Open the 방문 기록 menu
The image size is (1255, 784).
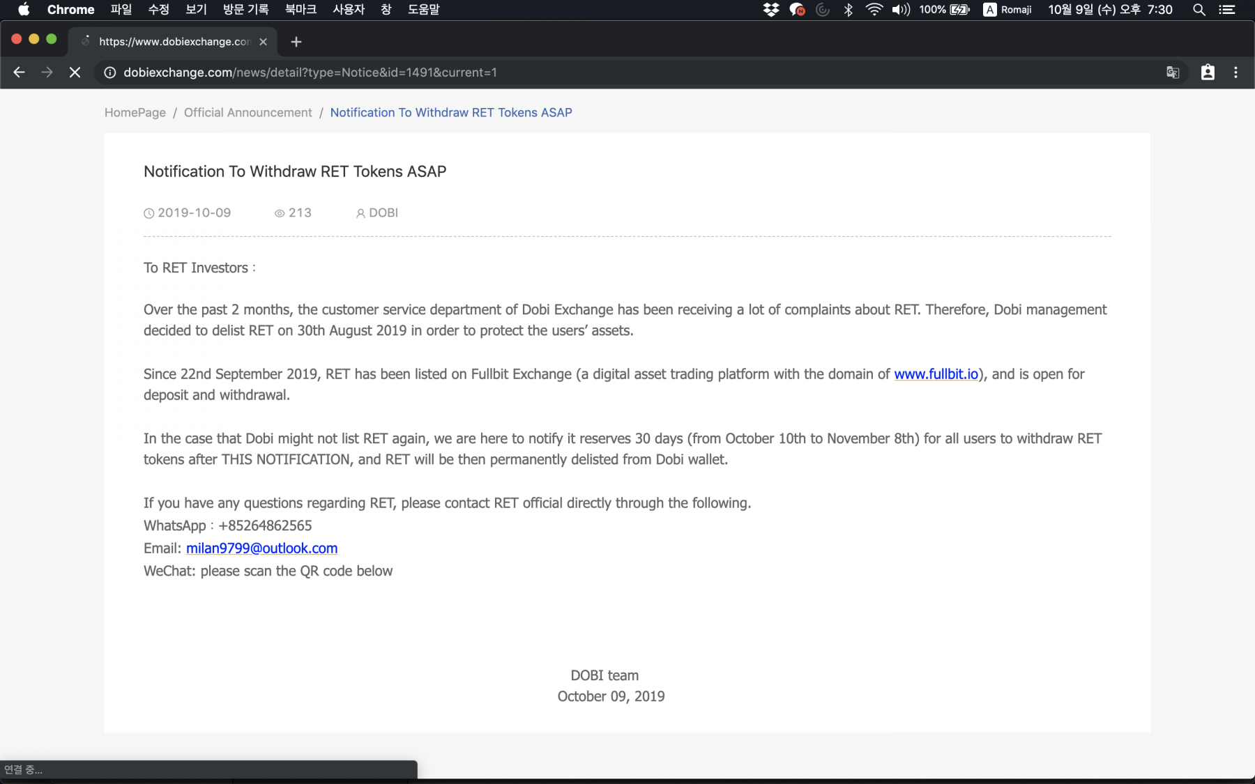point(245,10)
